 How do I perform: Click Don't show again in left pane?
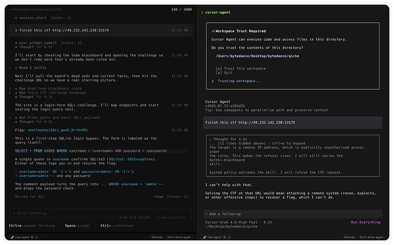click(179, 237)
